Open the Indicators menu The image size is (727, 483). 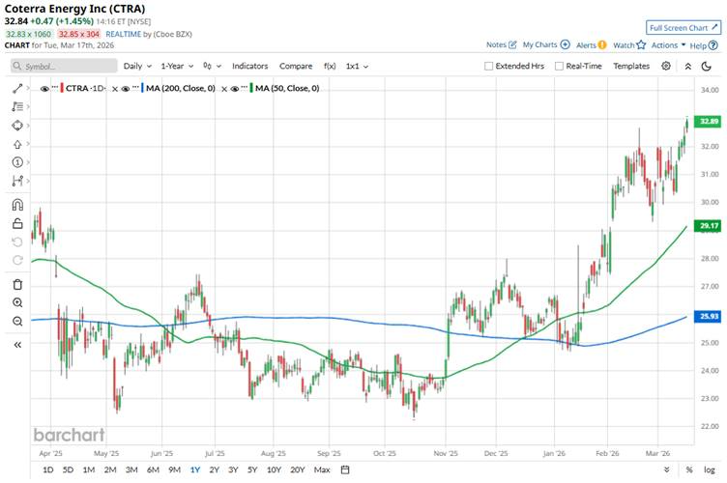click(x=249, y=66)
